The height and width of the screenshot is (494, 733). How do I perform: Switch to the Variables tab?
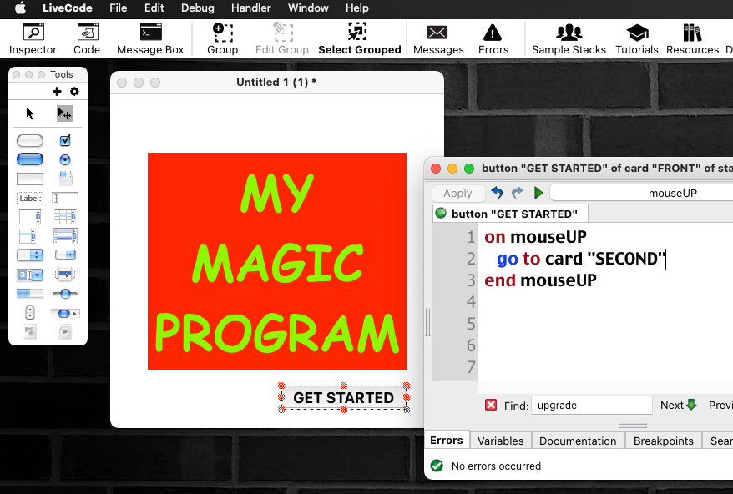[x=500, y=441]
